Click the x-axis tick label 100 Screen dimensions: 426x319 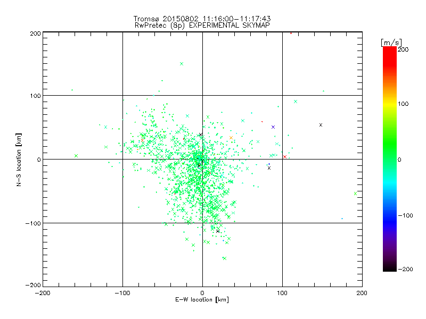(x=282, y=293)
